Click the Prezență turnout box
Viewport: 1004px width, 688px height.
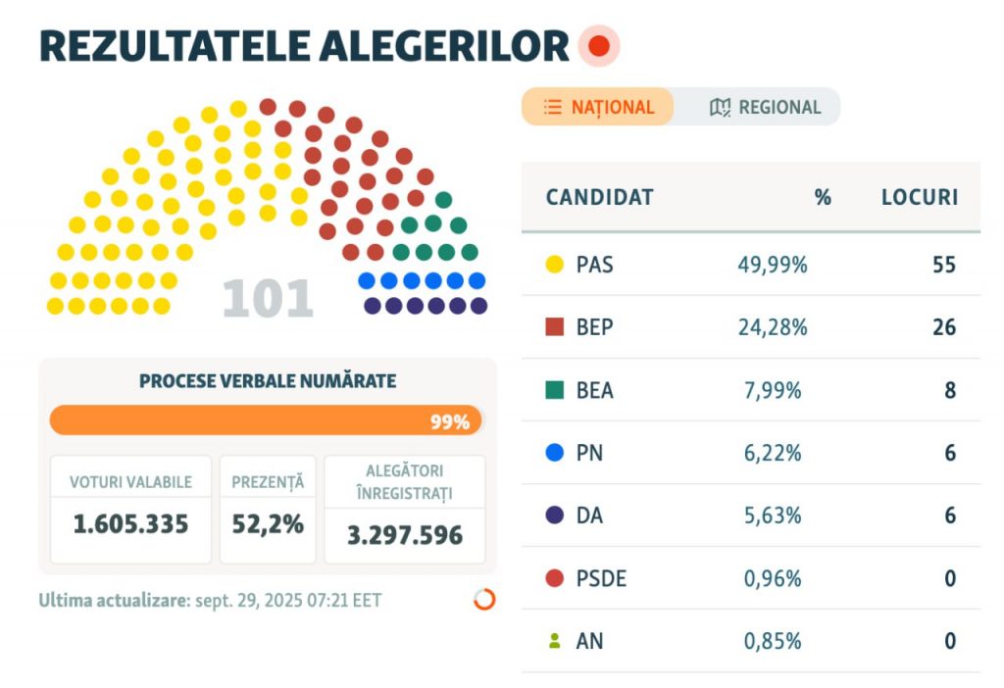click(x=268, y=510)
